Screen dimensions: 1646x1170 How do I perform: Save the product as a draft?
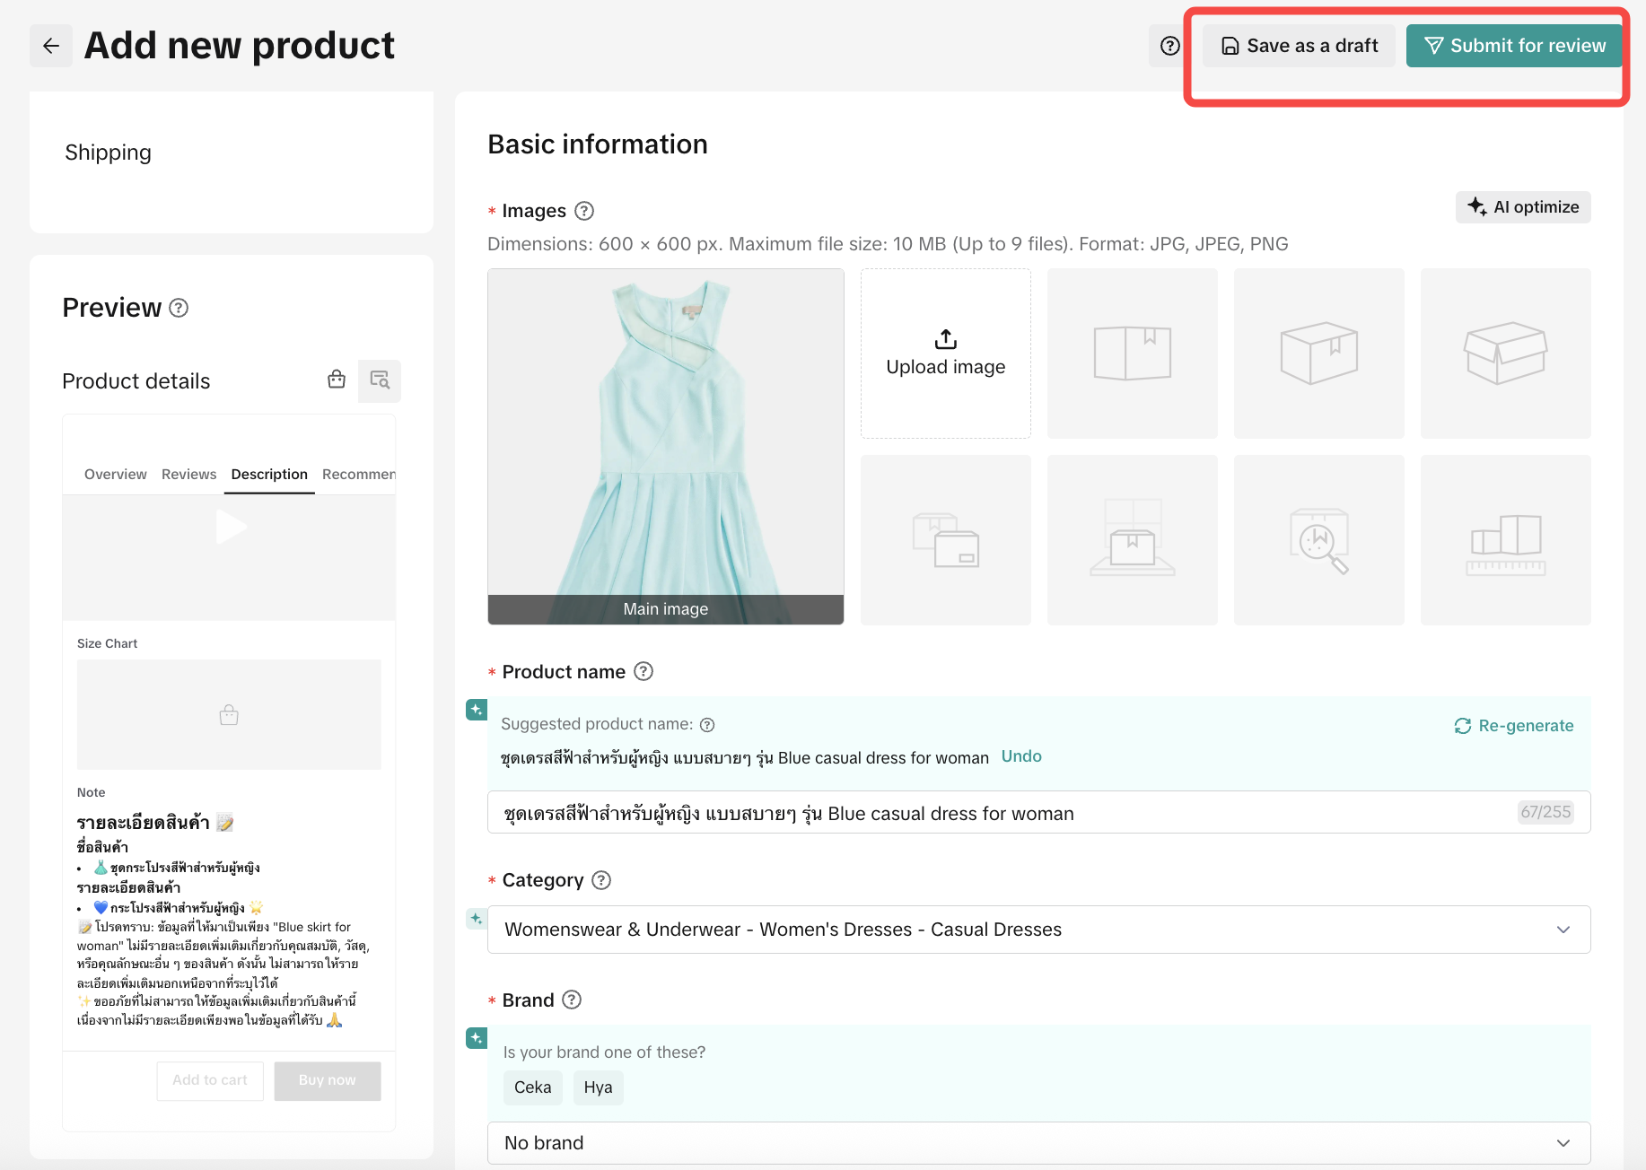(x=1299, y=46)
